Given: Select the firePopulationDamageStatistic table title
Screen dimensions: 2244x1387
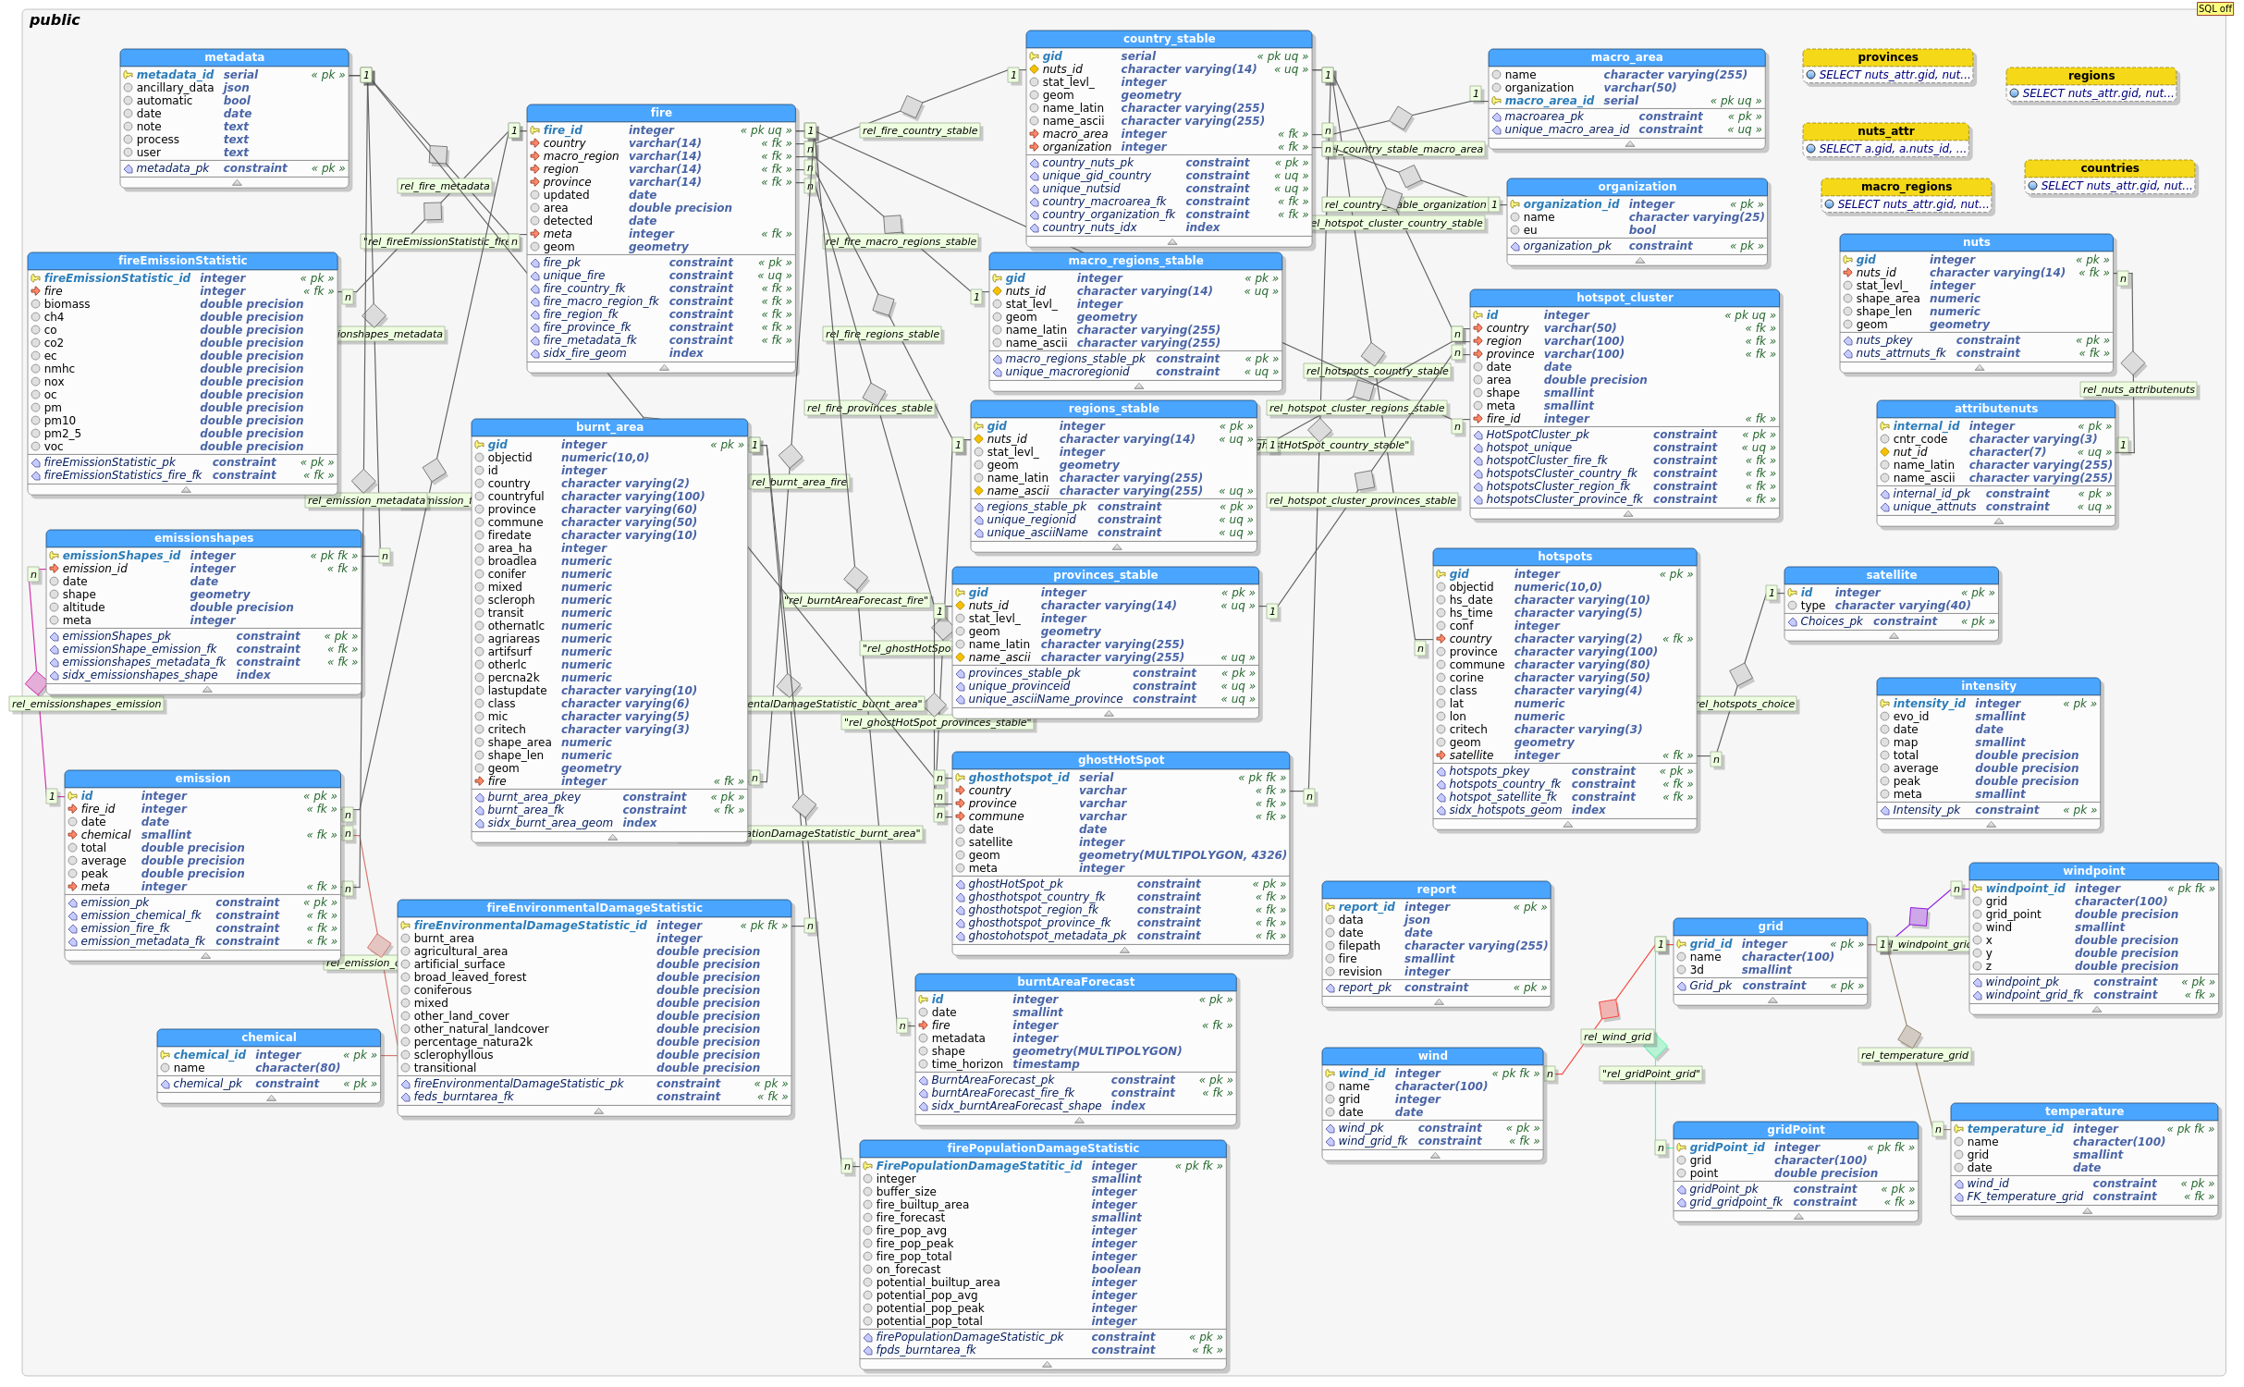Looking at the screenshot, I should coord(1043,1148).
